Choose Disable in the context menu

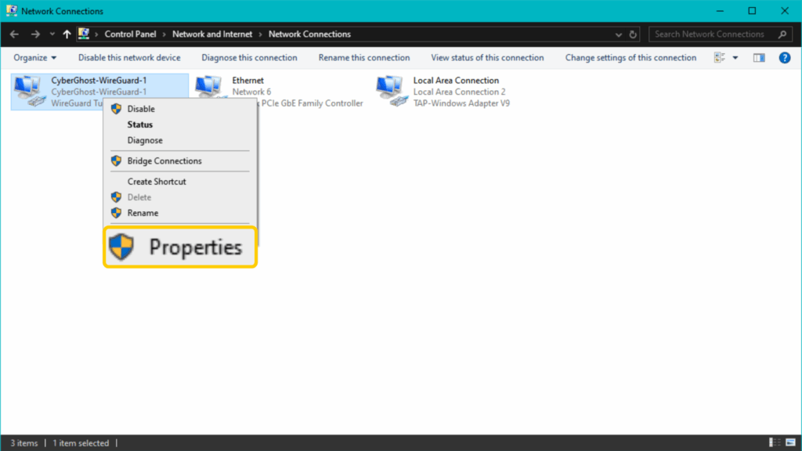pos(180,109)
